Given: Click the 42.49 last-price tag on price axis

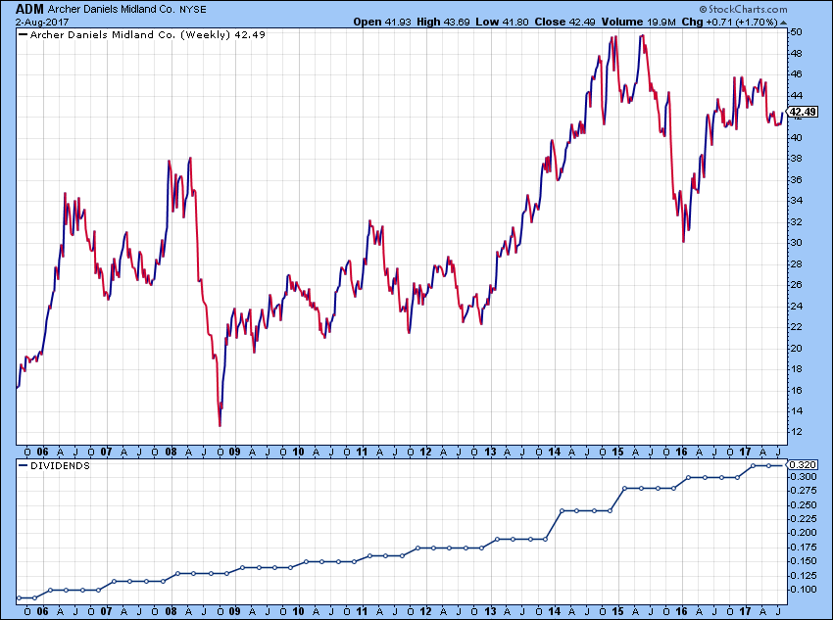Looking at the screenshot, I should (803, 112).
